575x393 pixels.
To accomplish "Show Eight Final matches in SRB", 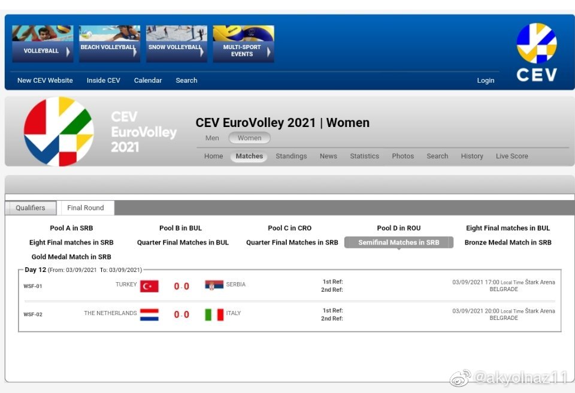I will pos(71,242).
